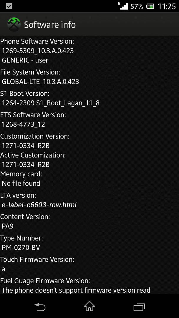Viewport: 179px width, 318px height.
Task: Tap the 11:25 clock in status bar
Action: click(167, 6)
